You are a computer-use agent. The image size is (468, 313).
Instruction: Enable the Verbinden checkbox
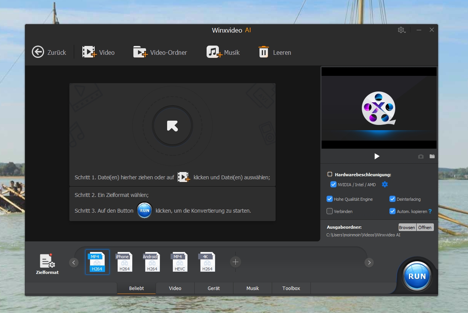[x=329, y=211]
